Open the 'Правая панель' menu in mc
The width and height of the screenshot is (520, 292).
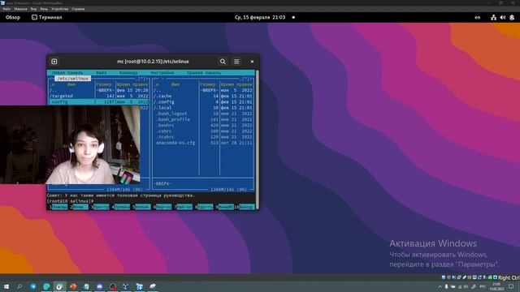pos(204,72)
